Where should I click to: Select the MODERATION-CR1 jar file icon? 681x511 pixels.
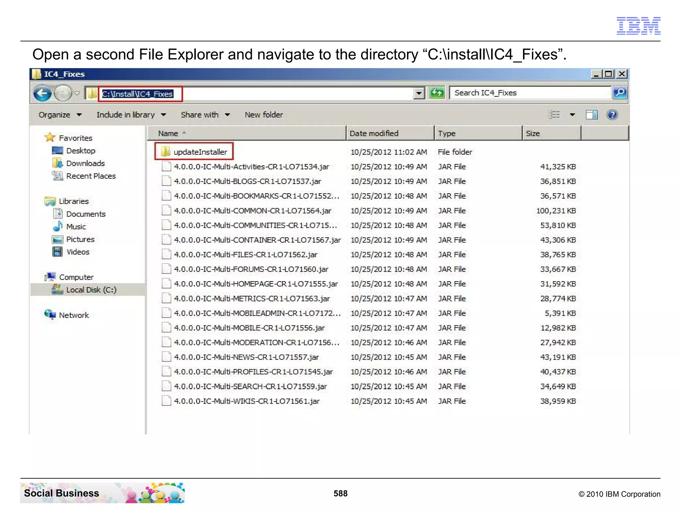(166, 342)
